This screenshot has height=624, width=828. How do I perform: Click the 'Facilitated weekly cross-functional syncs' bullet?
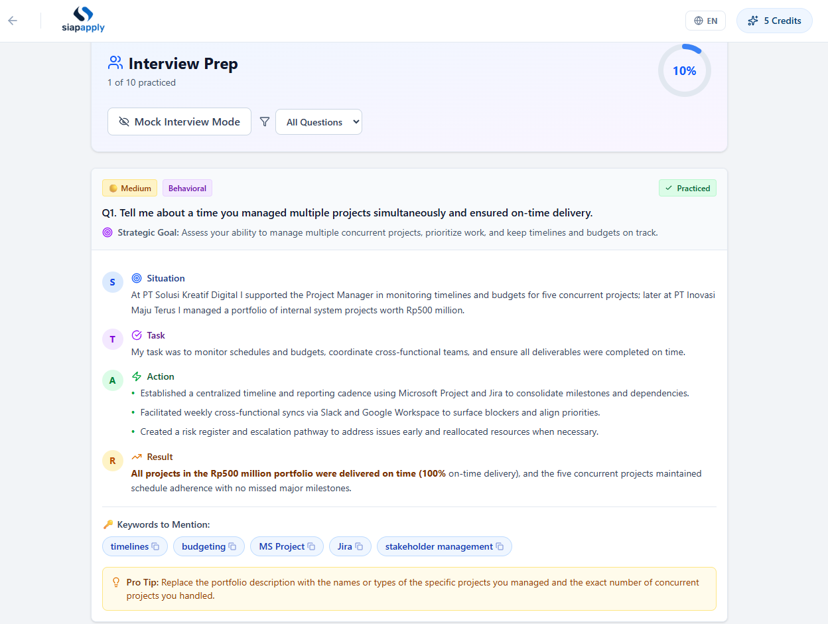tap(370, 412)
